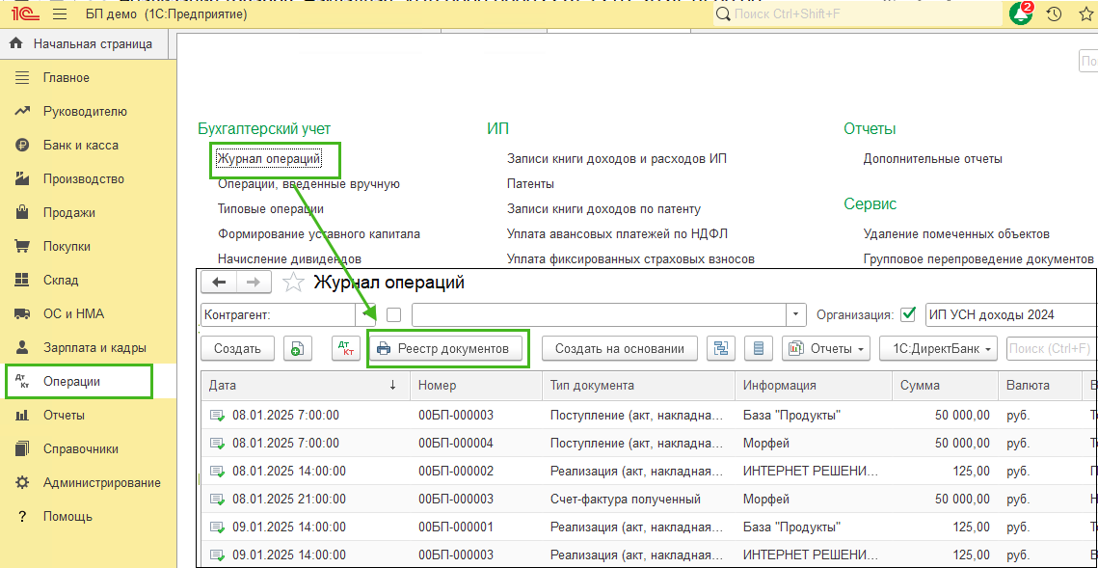Click the search field Поиск Ctrl+Shift+F
Viewport: 1098px width, 568px height.
click(x=856, y=14)
